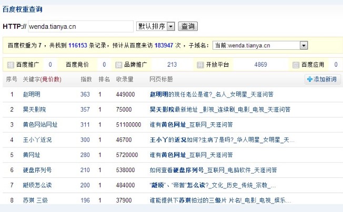Click the 116153 records count

(x=78, y=45)
